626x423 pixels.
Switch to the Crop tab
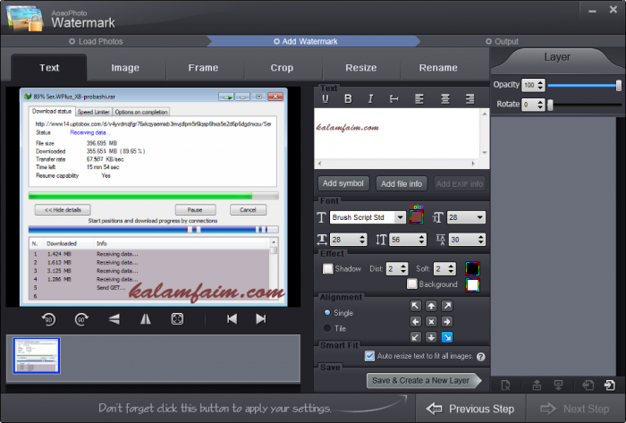[x=282, y=68]
